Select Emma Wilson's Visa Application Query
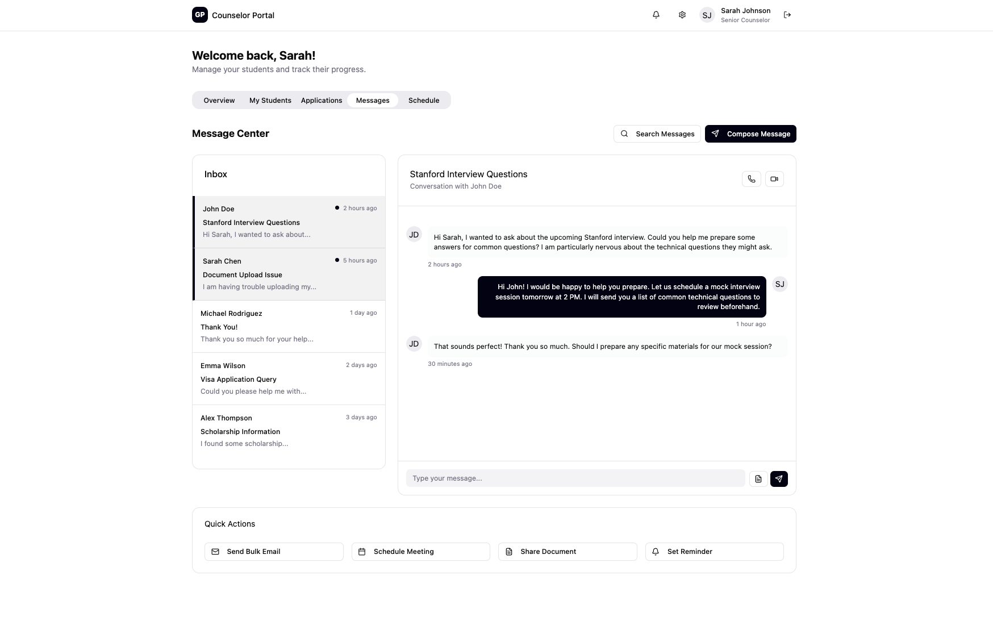This screenshot has width=993, height=617. 289,379
